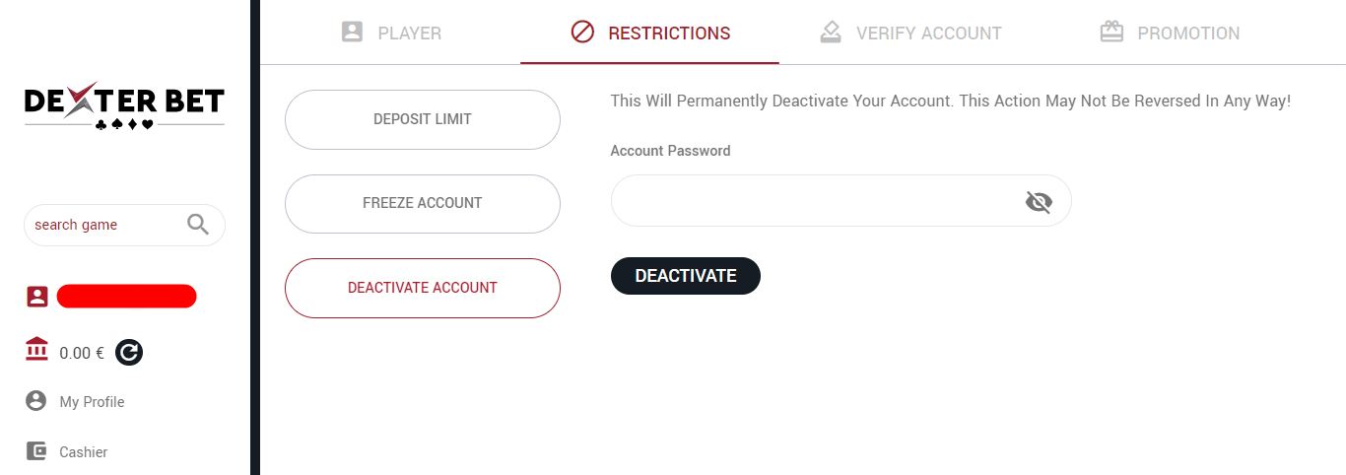Select the Deposit Limit option
The image size is (1346, 475).
(423, 119)
